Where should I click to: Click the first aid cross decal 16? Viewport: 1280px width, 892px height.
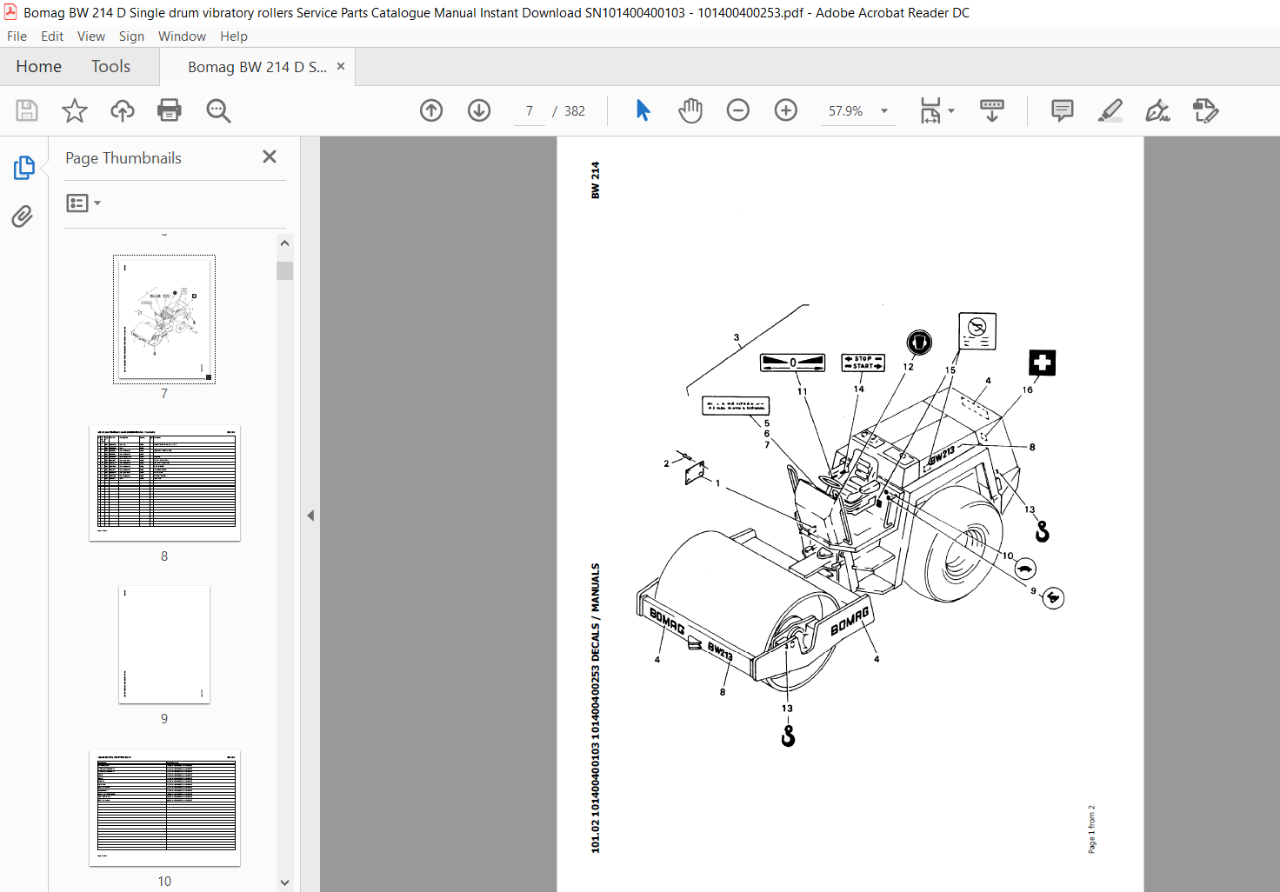pyautogui.click(x=1042, y=363)
